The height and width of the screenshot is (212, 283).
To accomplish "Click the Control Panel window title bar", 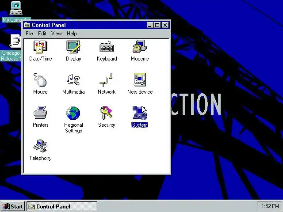I will tap(96, 25).
